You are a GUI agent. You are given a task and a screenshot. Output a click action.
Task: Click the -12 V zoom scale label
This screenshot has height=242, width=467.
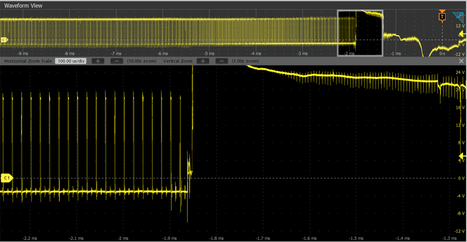(x=459, y=231)
